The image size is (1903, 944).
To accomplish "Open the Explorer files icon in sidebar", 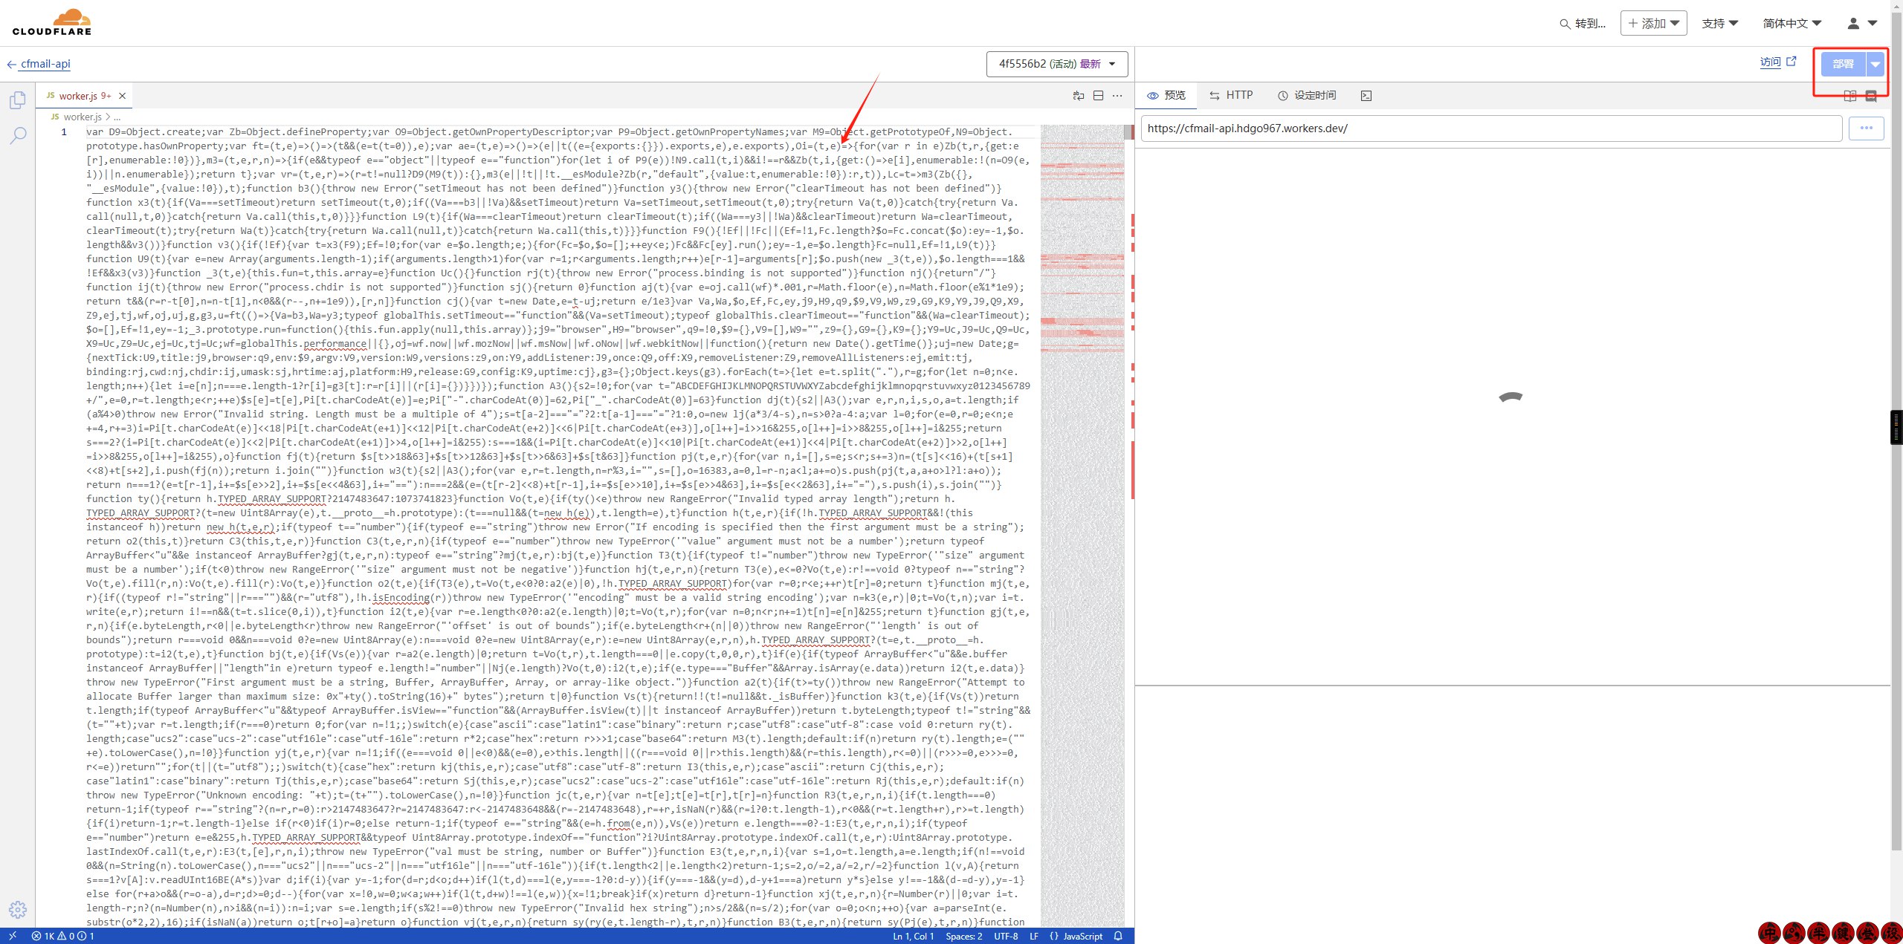I will [x=18, y=100].
